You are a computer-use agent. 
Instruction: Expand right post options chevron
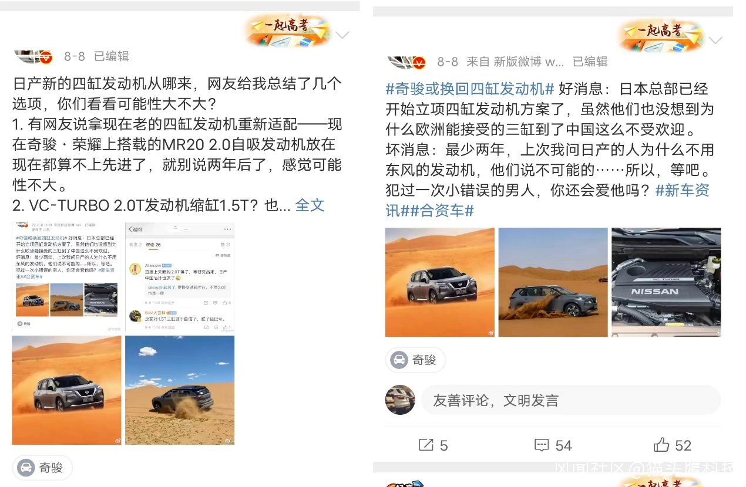715,40
